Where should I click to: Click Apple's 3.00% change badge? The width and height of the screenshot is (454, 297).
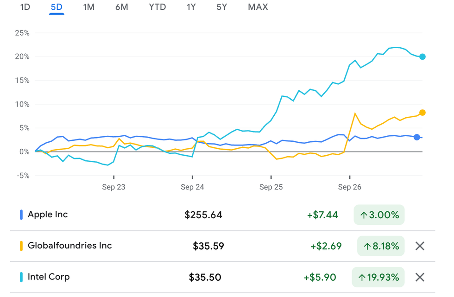coord(379,215)
